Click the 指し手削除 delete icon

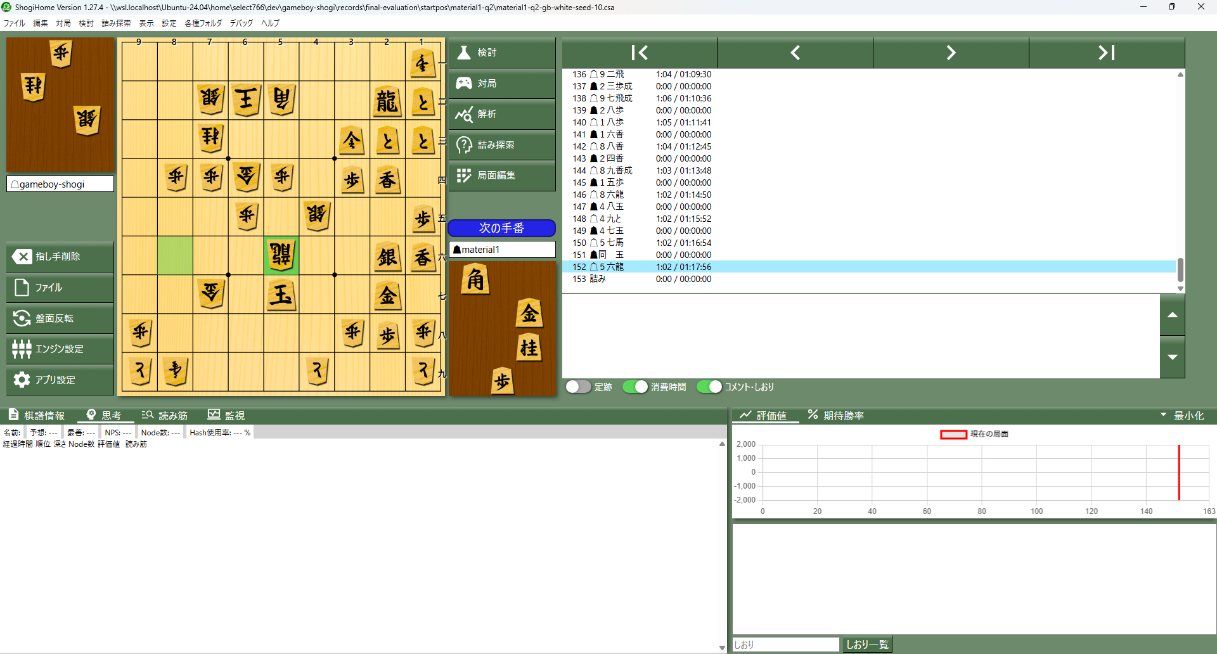point(22,256)
